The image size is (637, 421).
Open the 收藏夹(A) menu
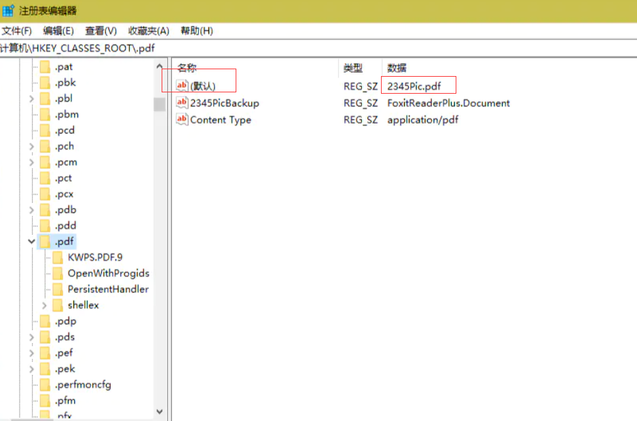pos(149,31)
